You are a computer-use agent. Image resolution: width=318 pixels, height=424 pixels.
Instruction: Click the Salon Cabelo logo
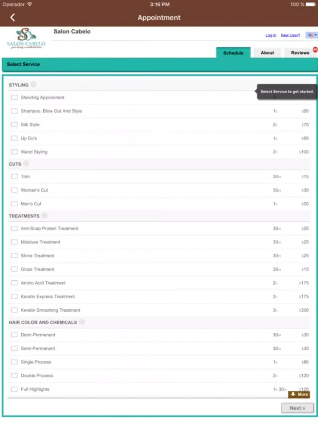coord(26,39)
